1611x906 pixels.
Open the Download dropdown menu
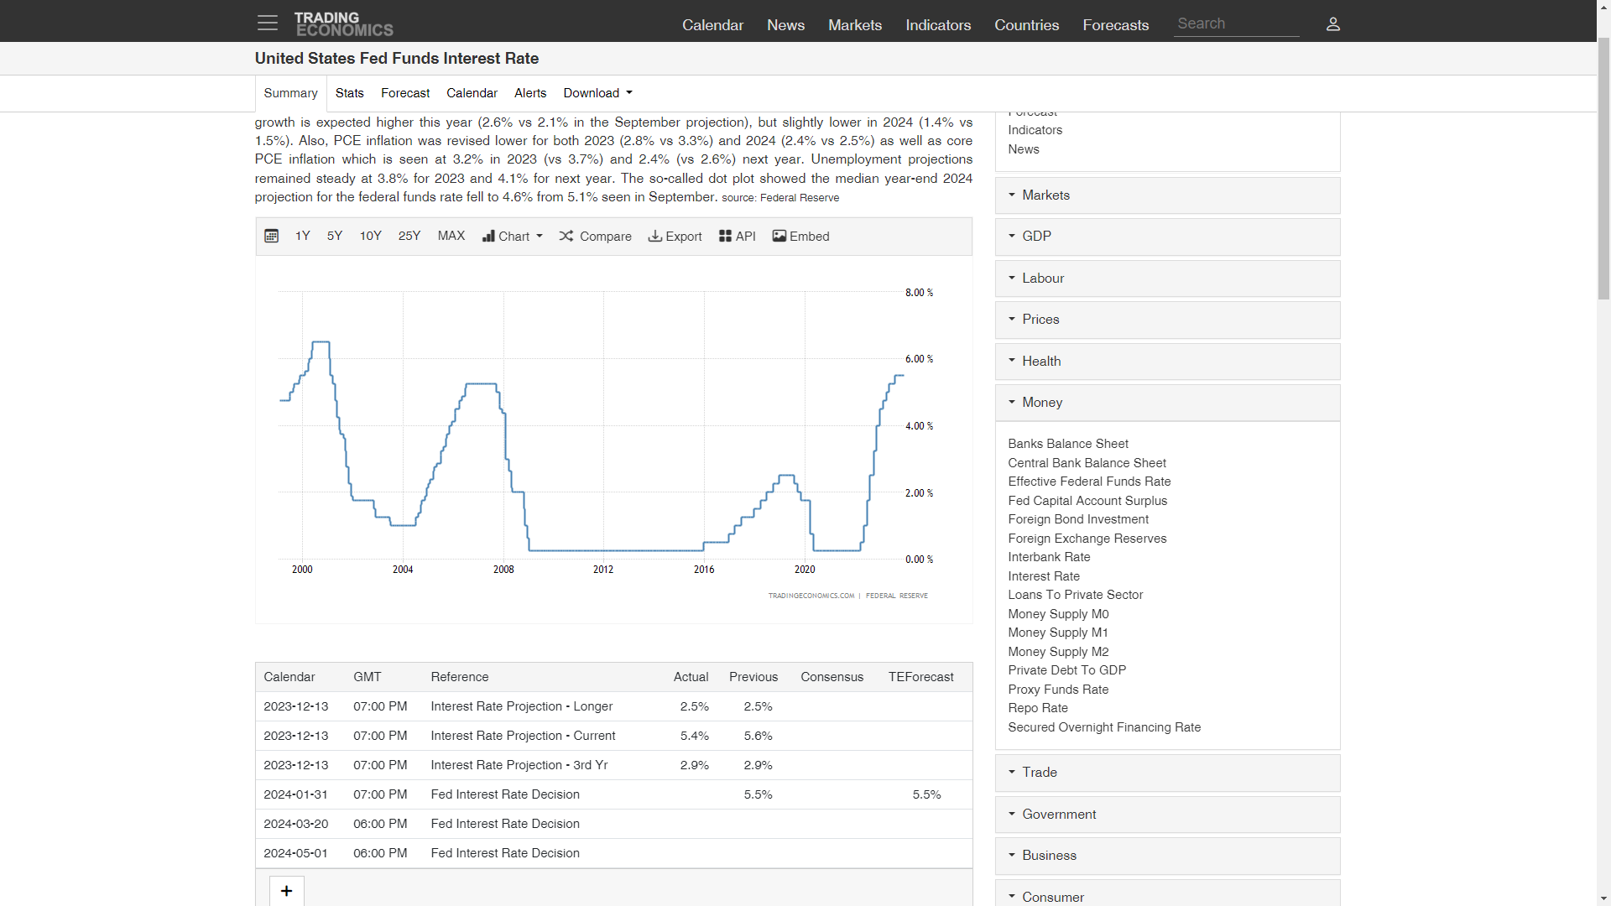[x=597, y=93]
